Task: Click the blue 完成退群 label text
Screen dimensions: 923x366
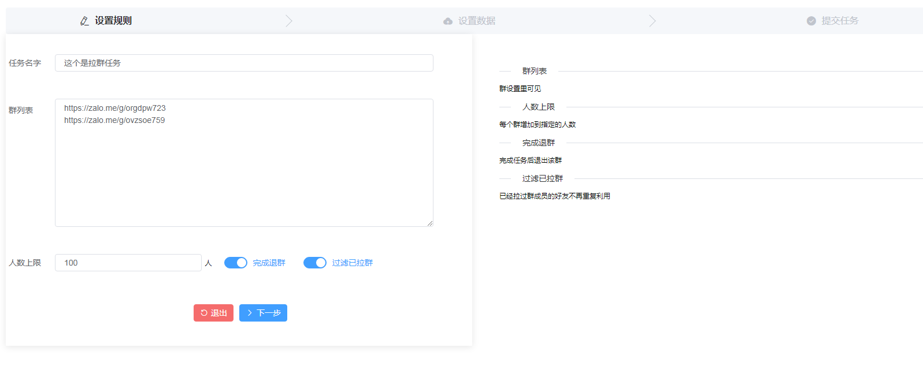Action: point(269,263)
